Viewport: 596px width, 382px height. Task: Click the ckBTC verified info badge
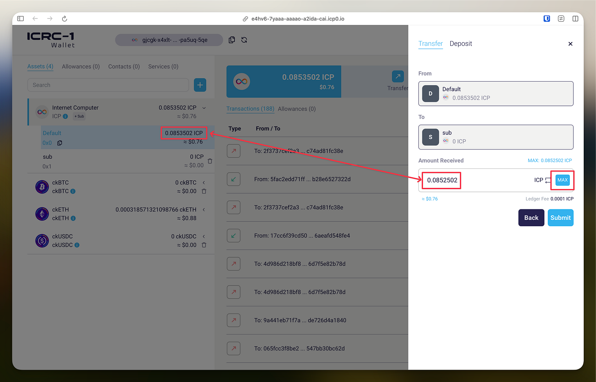click(73, 191)
